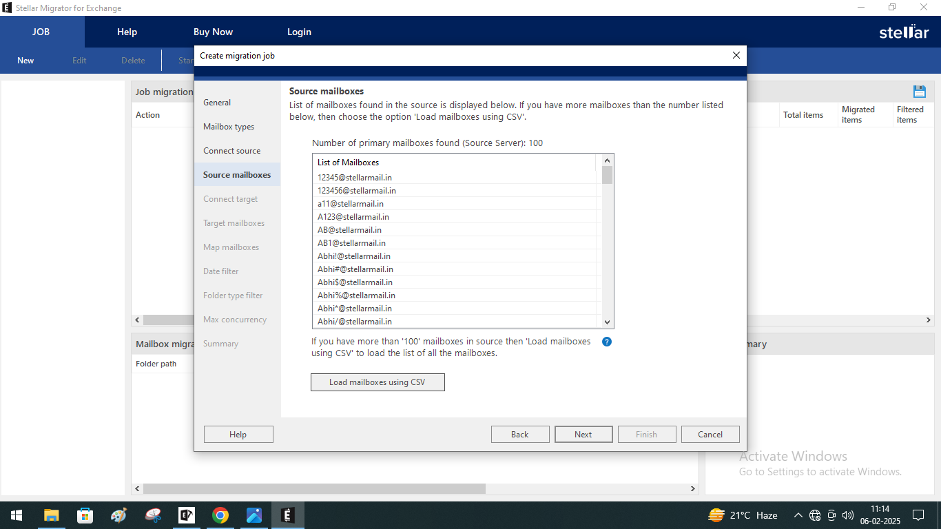Click Load mailboxes using CSV button
The height and width of the screenshot is (529, 941).
coord(378,382)
